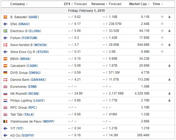Click the bell icon in Caixabank row
176x140 pixels.
pyautogui.click(x=169, y=66)
